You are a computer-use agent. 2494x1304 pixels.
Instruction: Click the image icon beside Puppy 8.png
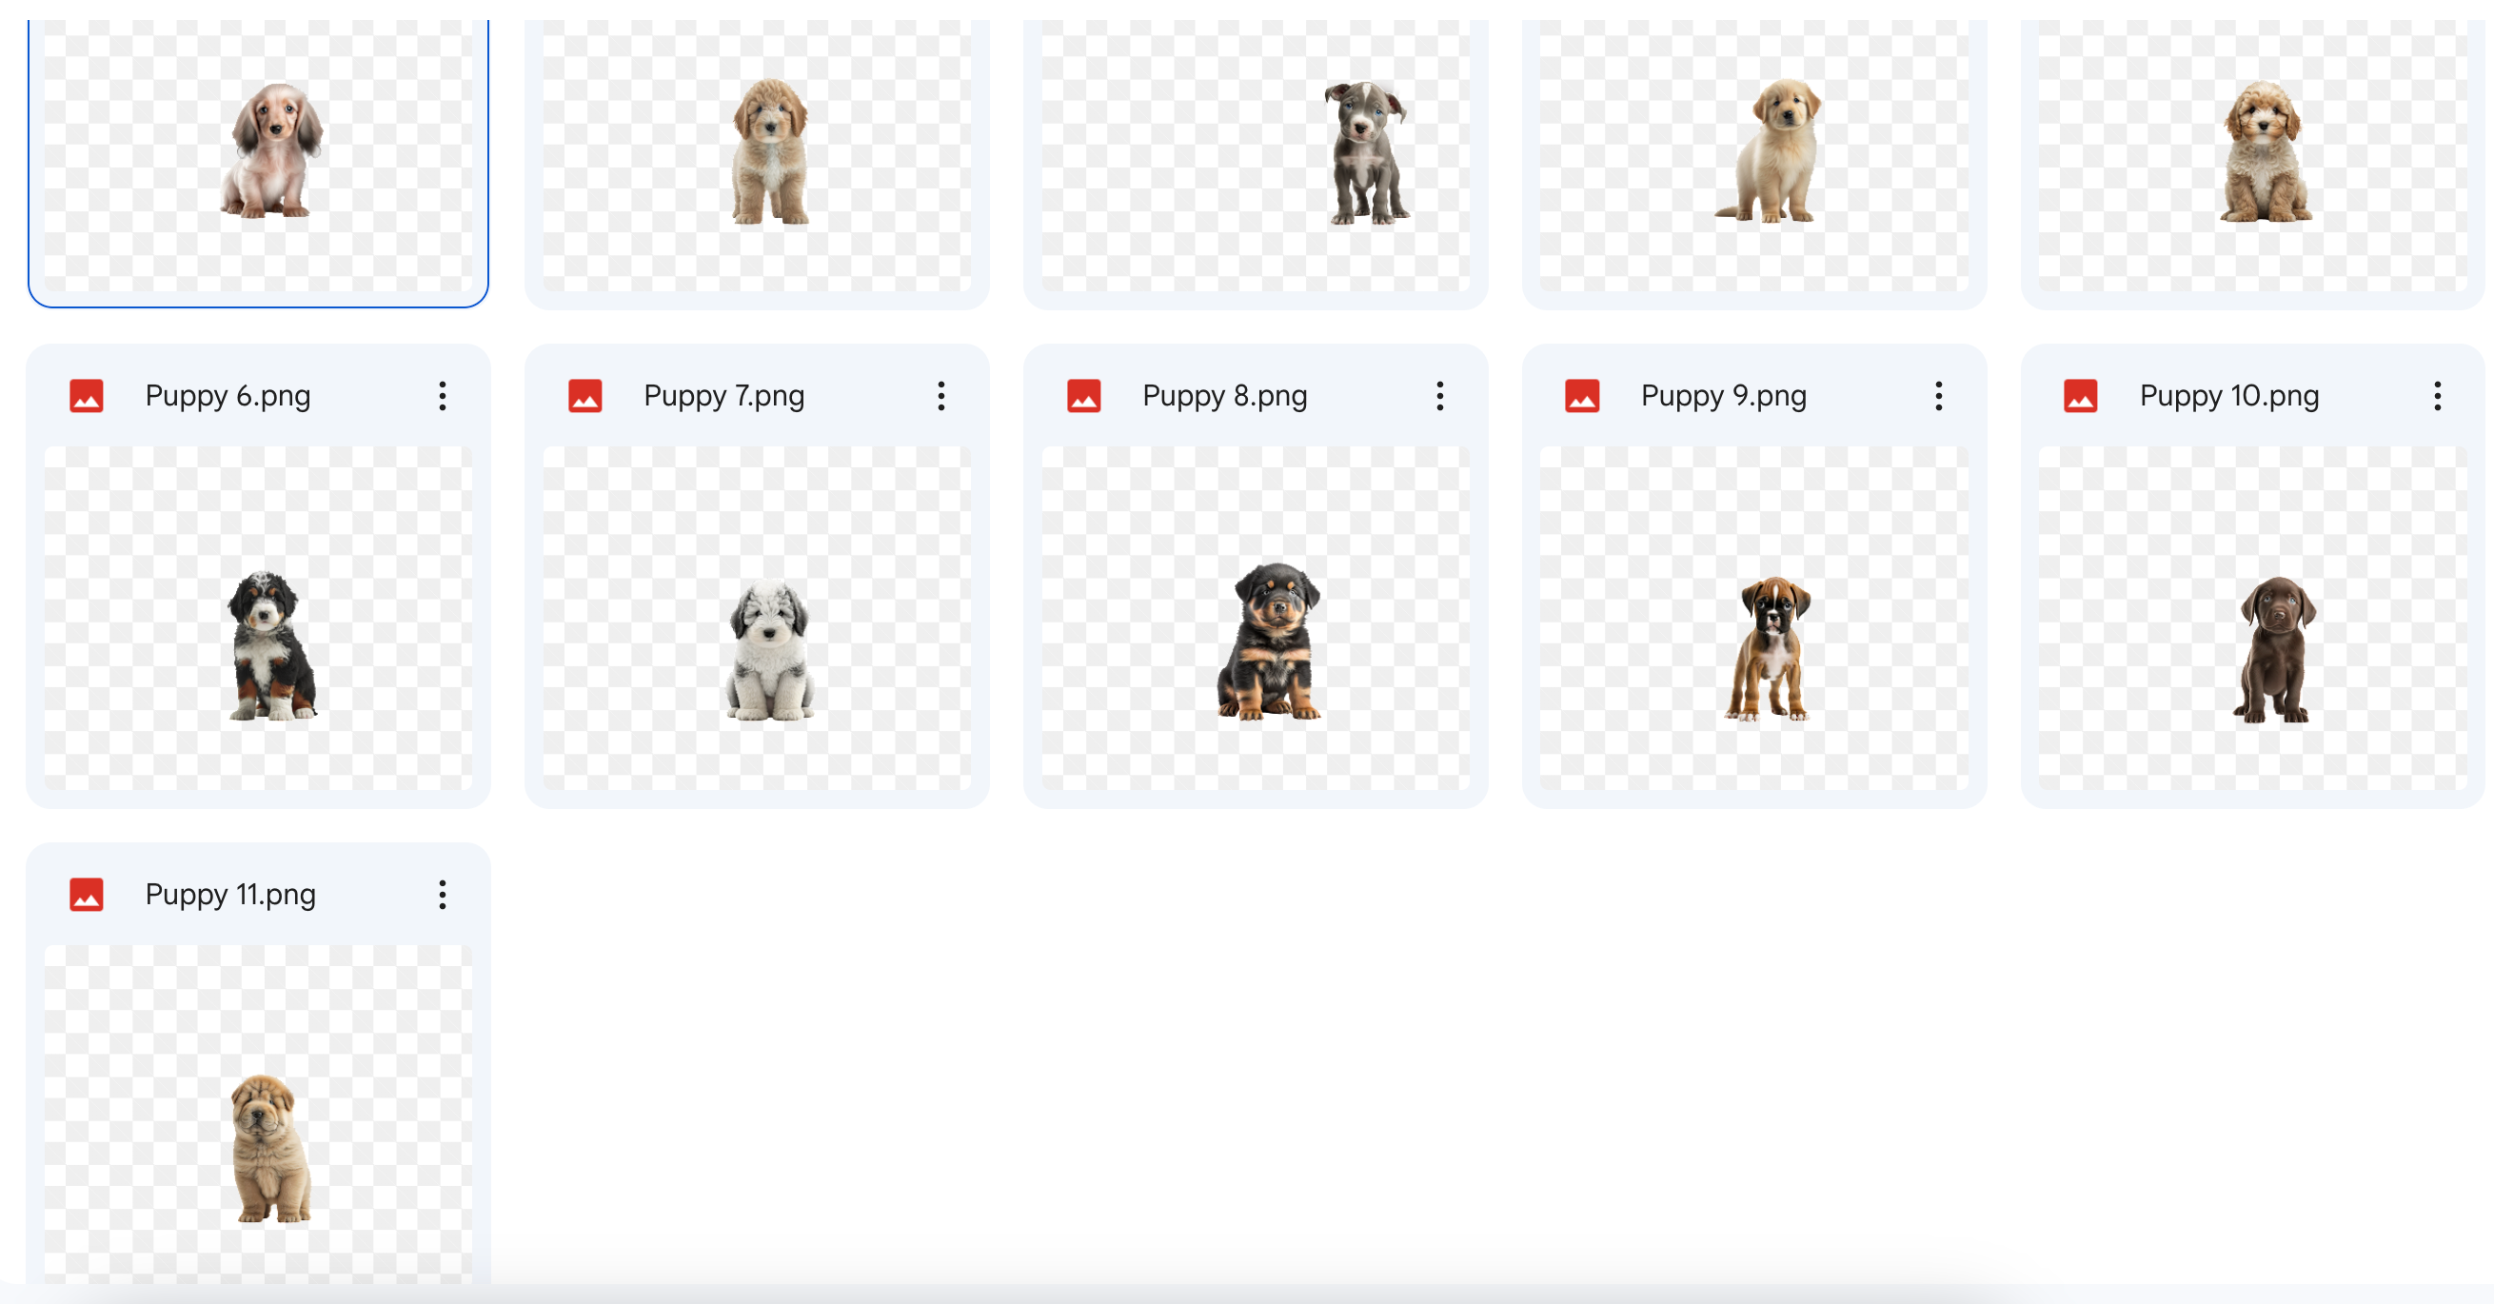(1083, 396)
